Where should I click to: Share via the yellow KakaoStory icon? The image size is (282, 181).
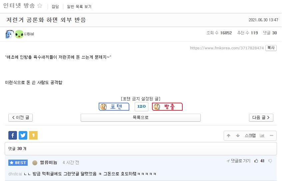pyautogui.click(x=33, y=135)
